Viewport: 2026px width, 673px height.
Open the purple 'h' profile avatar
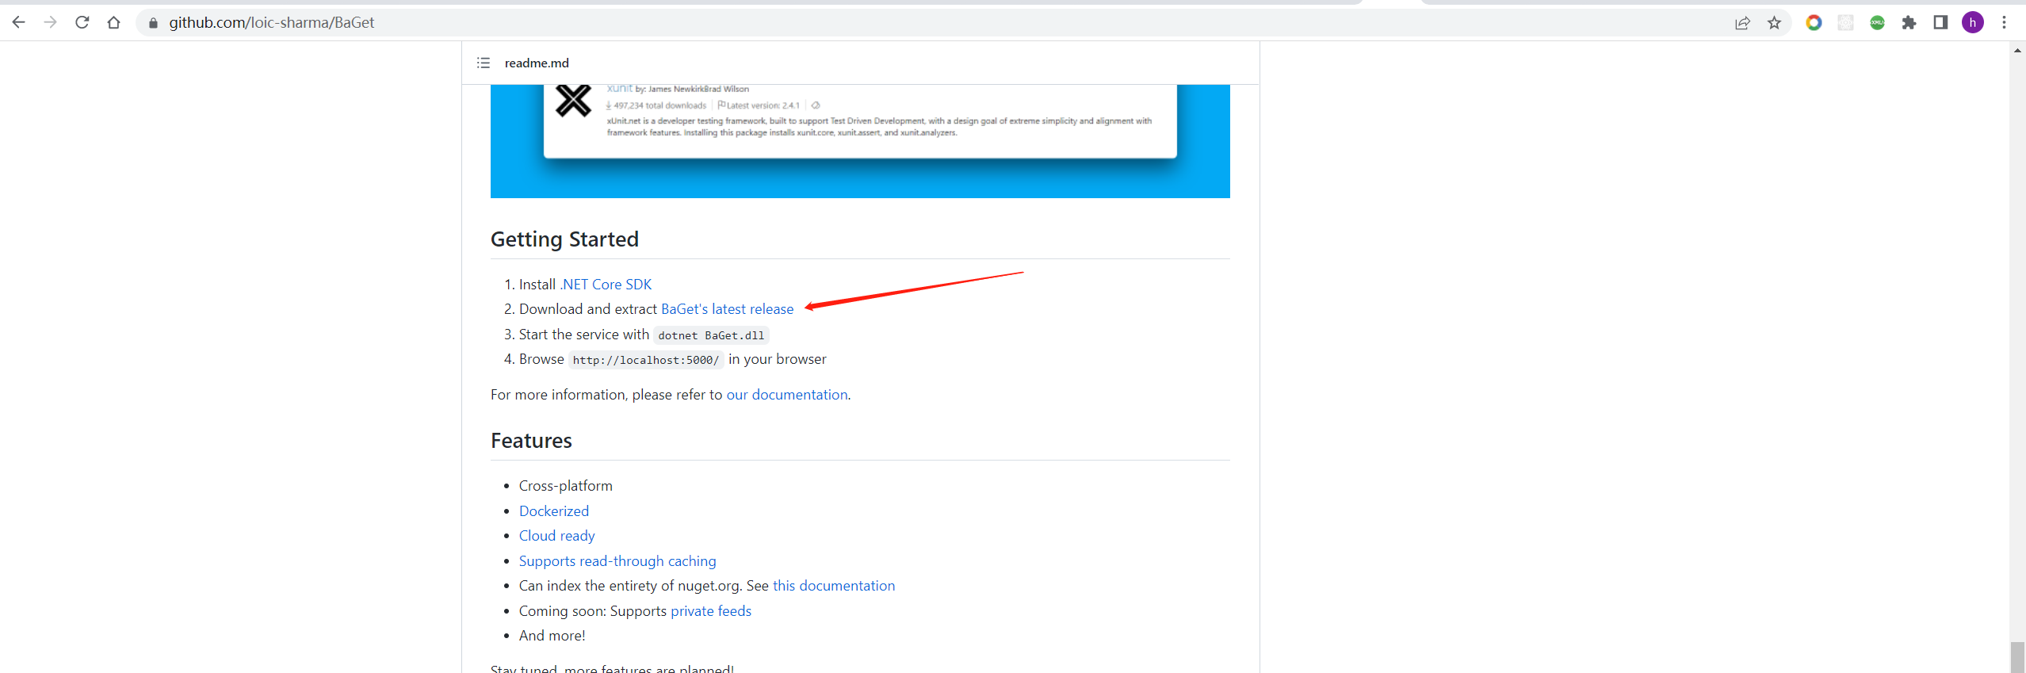pyautogui.click(x=1973, y=23)
